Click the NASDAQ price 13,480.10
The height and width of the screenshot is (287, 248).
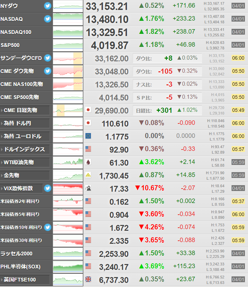tap(107, 20)
